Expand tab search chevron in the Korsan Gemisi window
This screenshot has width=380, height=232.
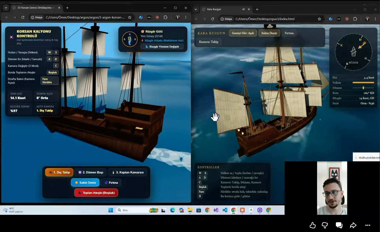pyautogui.click(x=6, y=8)
